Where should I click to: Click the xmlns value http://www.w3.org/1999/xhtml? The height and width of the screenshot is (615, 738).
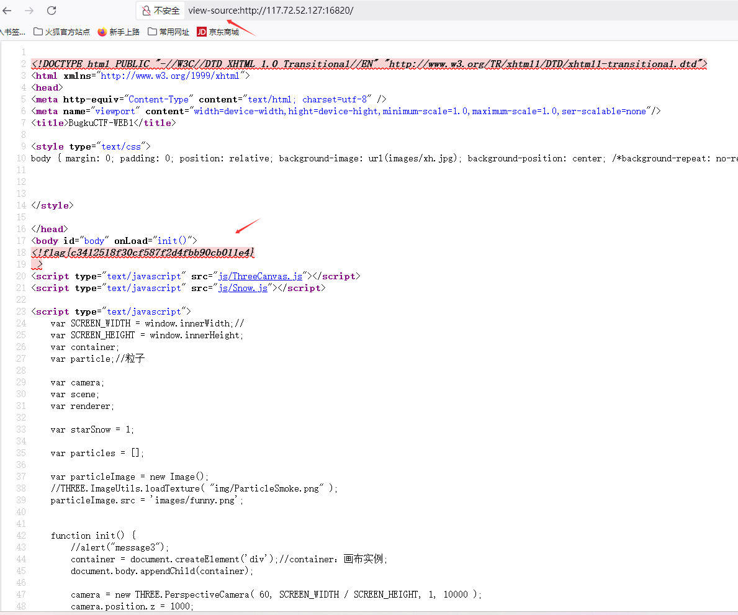click(x=170, y=76)
